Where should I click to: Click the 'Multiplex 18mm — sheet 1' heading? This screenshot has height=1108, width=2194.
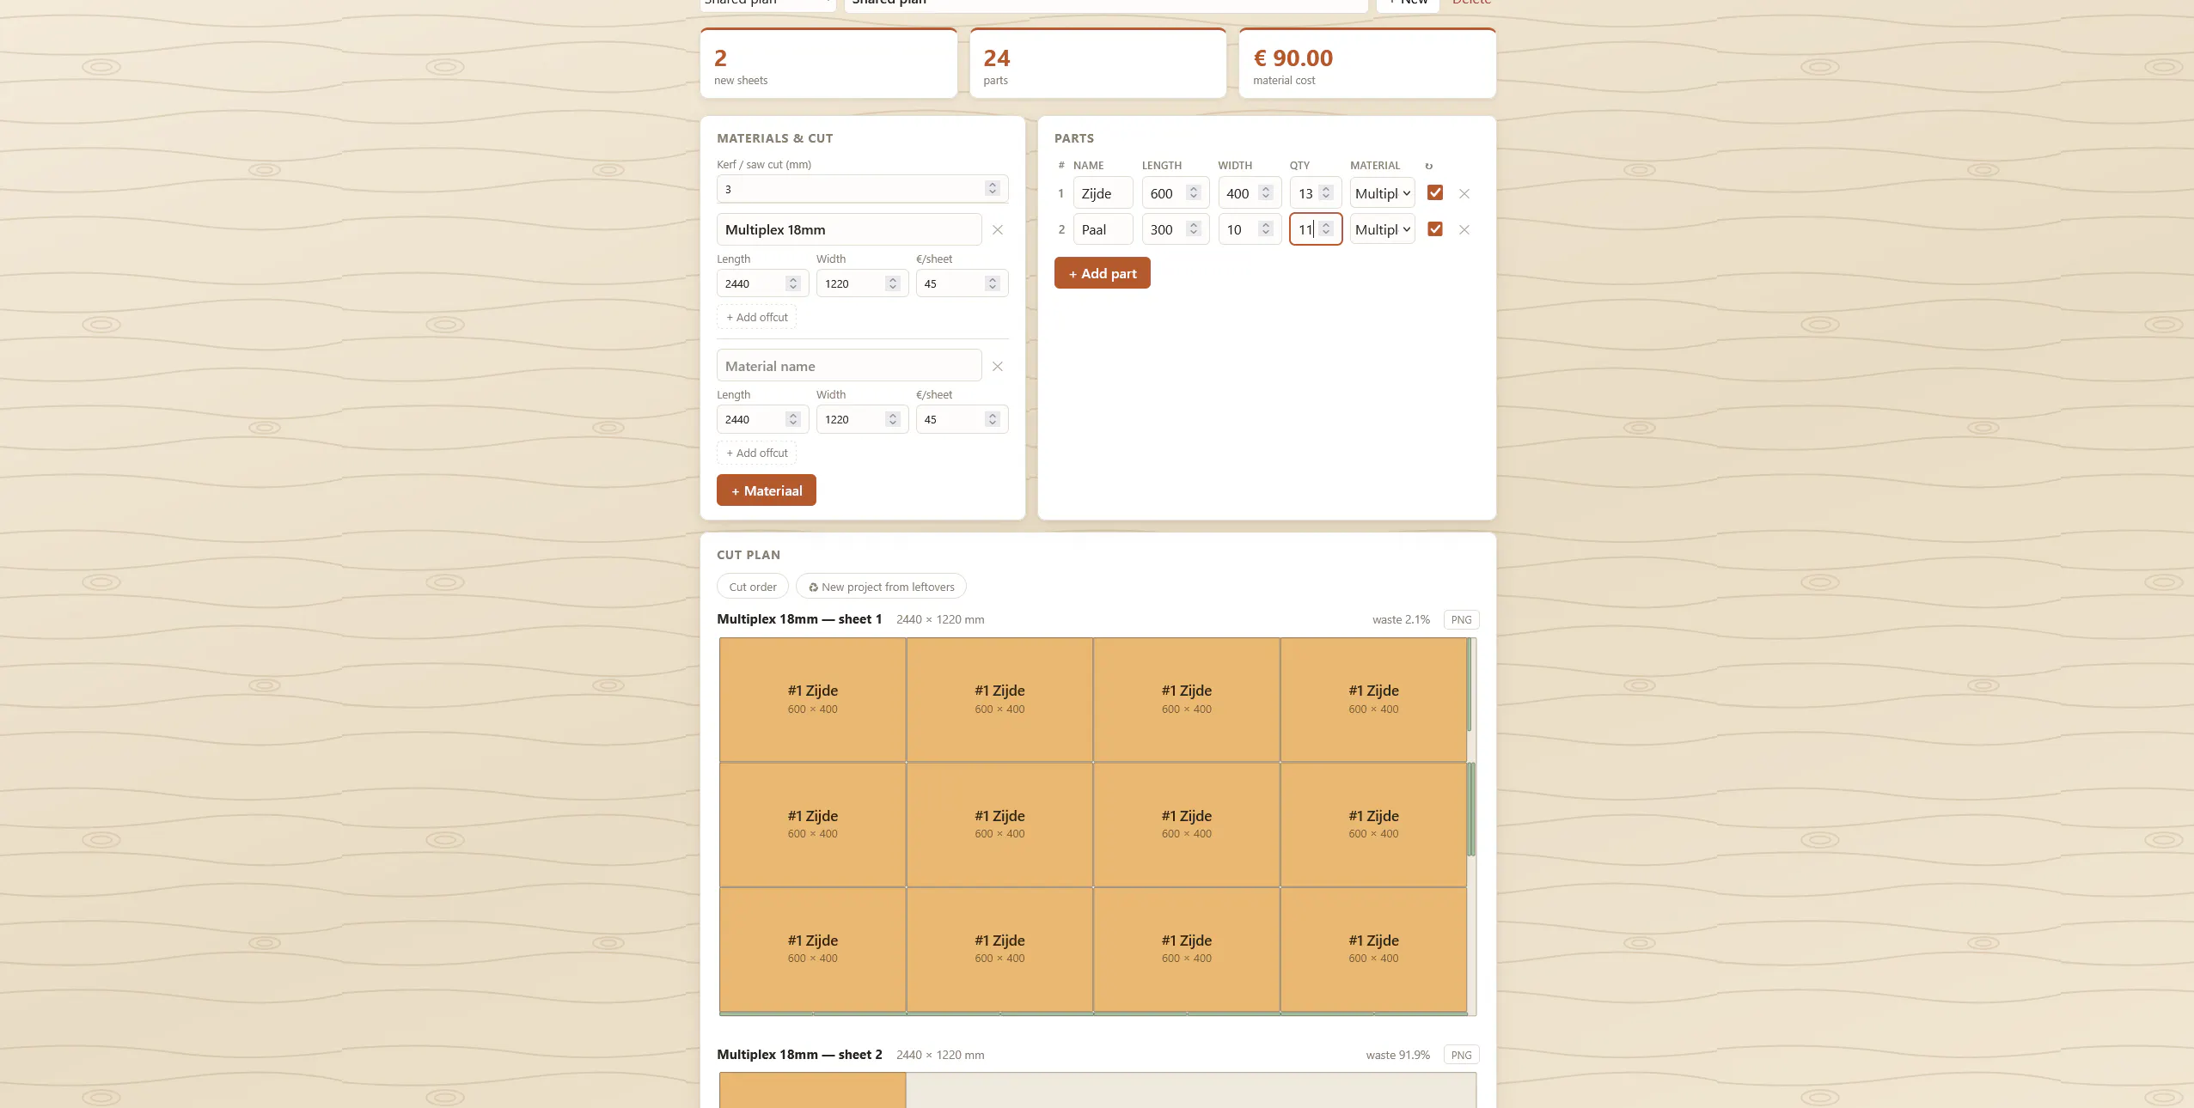point(799,619)
